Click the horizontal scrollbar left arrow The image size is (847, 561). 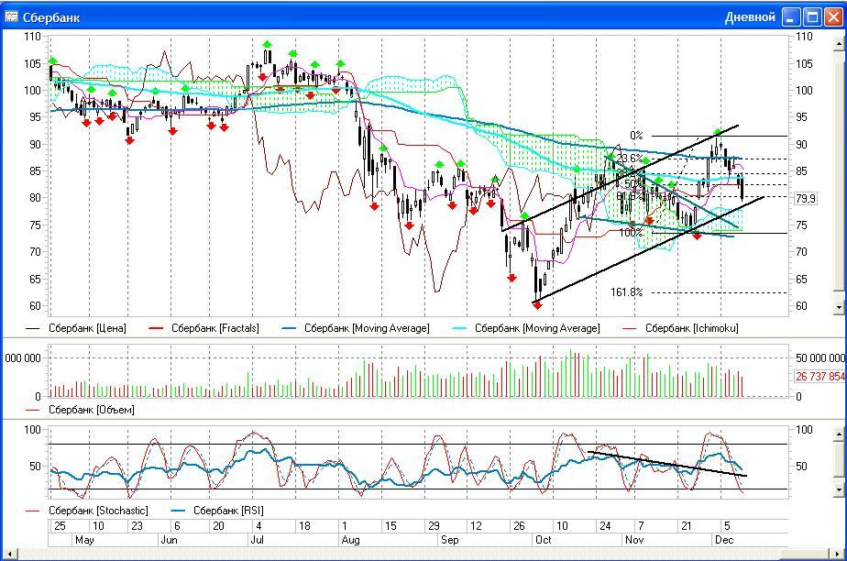tap(9, 554)
